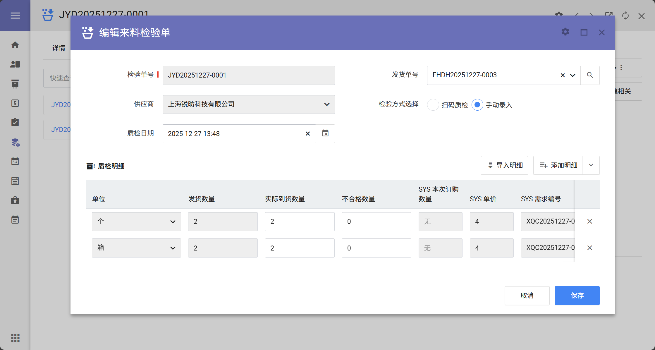
Task: Click the 实际到货数量 field in first row
Action: 299,222
